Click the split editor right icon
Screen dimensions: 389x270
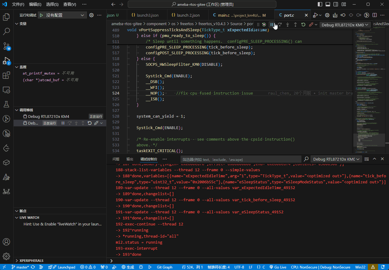[374, 15]
